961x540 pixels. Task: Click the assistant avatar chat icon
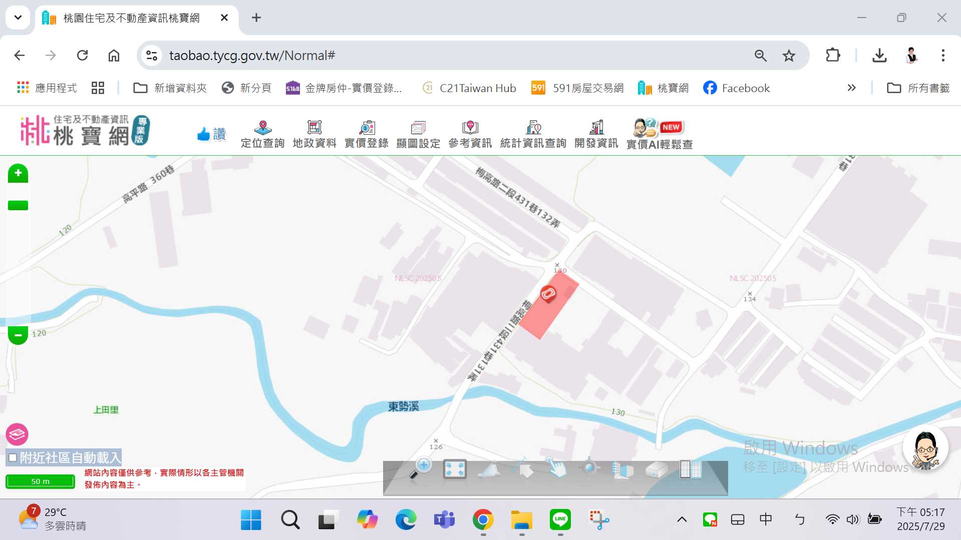[x=925, y=449]
